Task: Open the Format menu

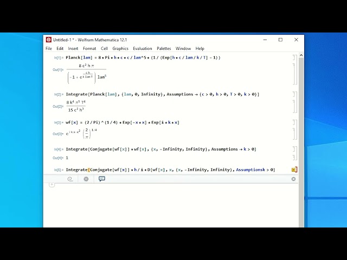Action: click(89, 48)
